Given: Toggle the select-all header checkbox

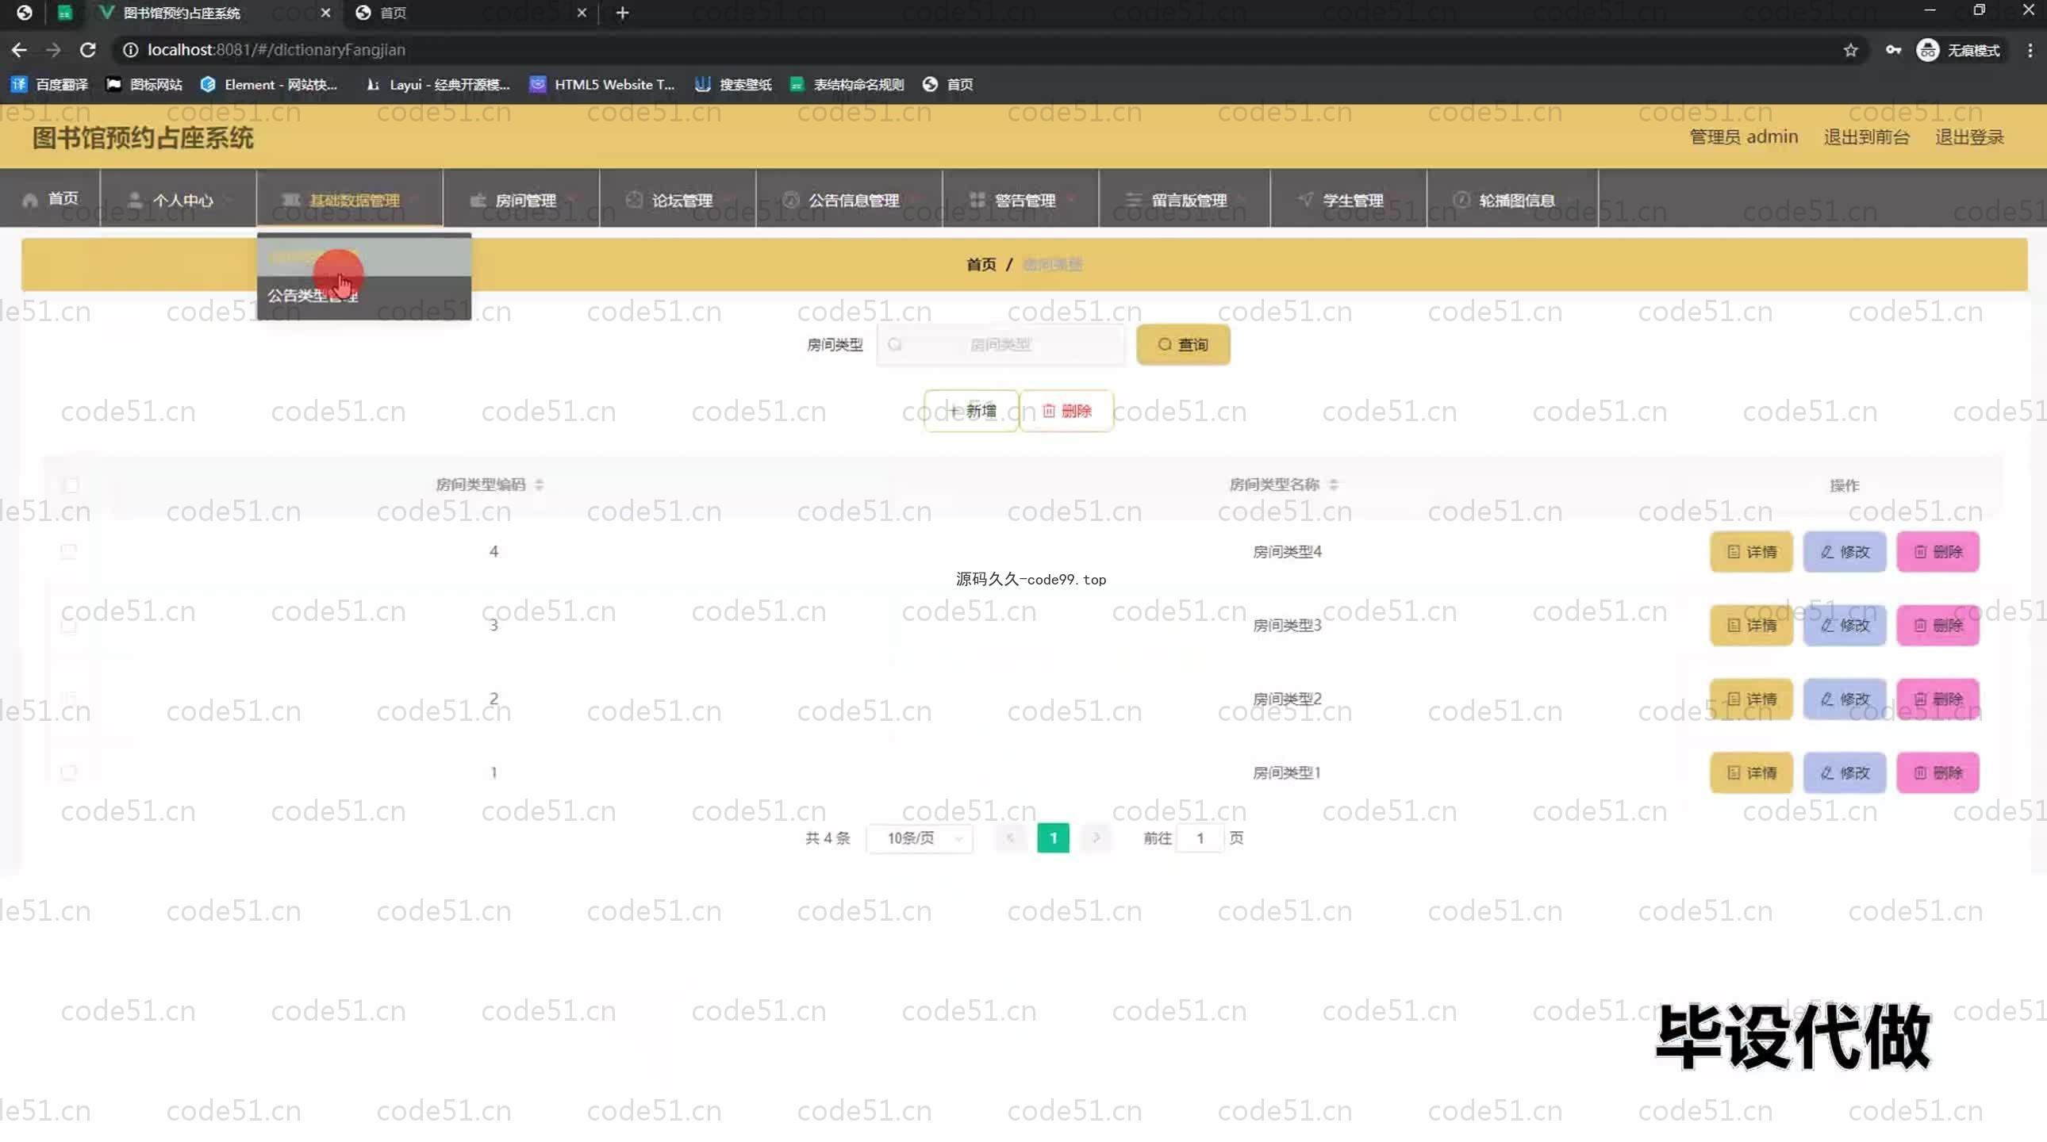Looking at the screenshot, I should click(71, 485).
